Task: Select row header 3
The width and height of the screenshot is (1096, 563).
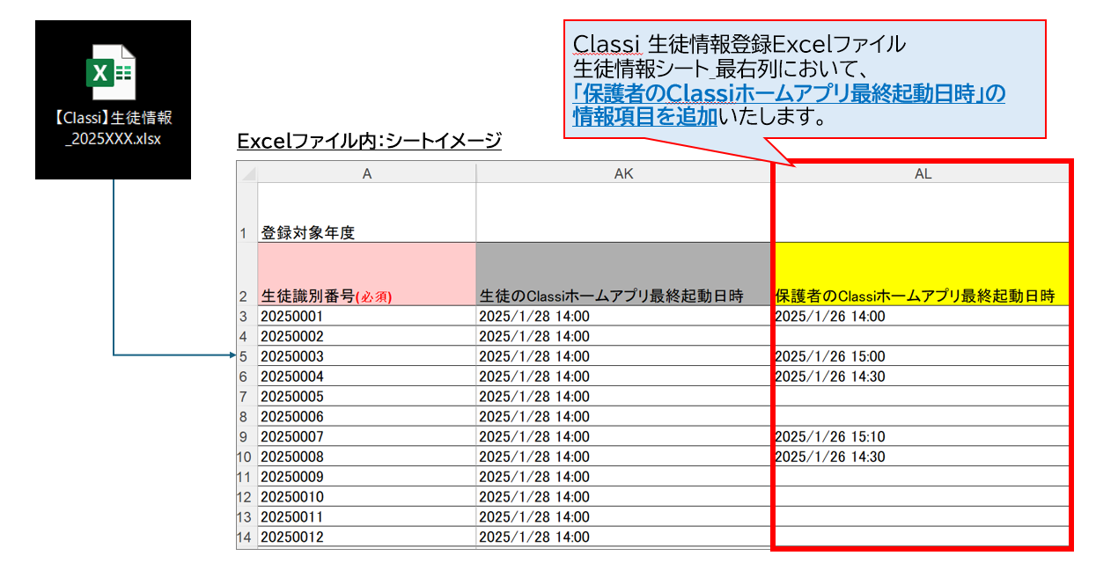Action: click(246, 316)
